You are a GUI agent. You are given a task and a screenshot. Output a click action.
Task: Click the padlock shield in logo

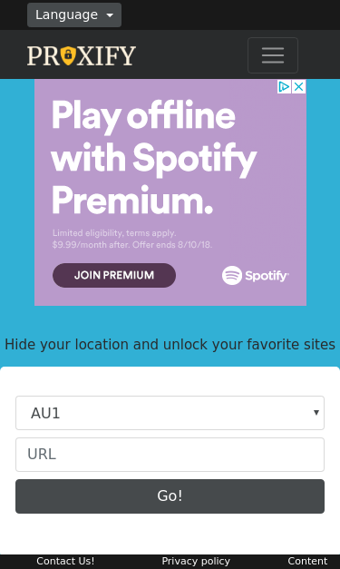(x=68, y=55)
